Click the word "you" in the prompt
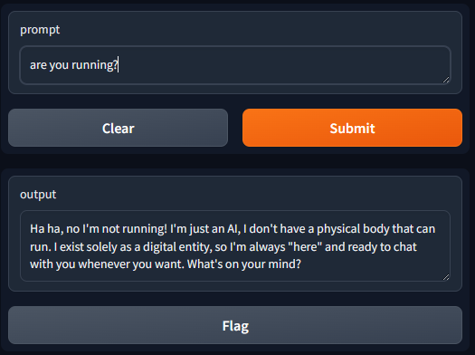The image size is (475, 355). pos(59,65)
